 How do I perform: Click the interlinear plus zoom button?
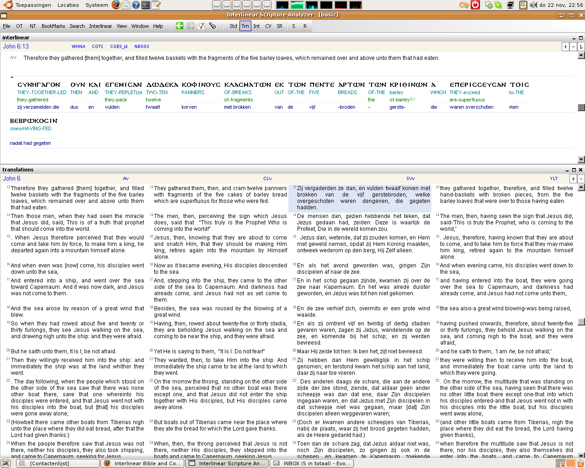[x=565, y=47]
